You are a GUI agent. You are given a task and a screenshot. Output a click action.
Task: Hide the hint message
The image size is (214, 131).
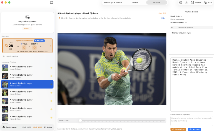coord(163,18)
